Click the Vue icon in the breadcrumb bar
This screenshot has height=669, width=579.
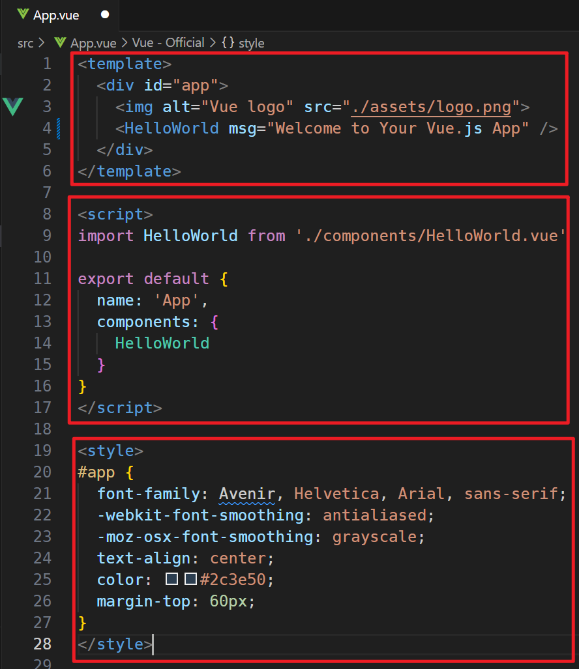[60, 42]
